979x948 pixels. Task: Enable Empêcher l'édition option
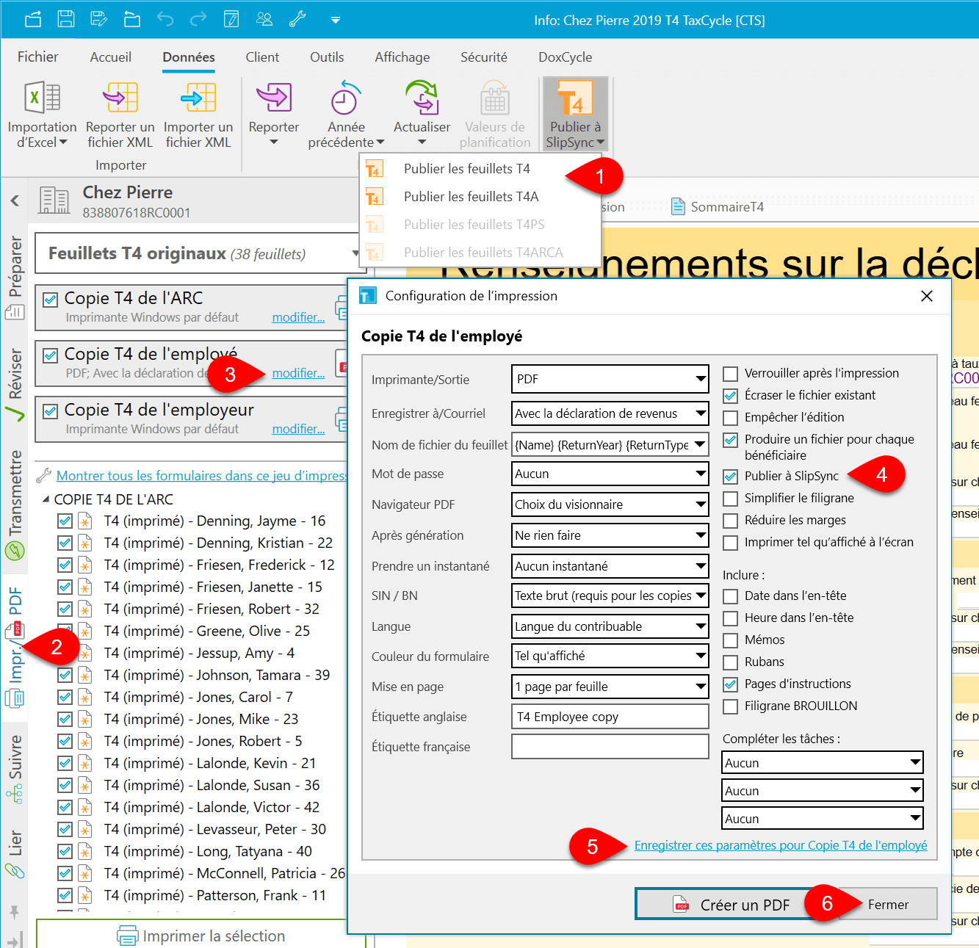coord(731,418)
